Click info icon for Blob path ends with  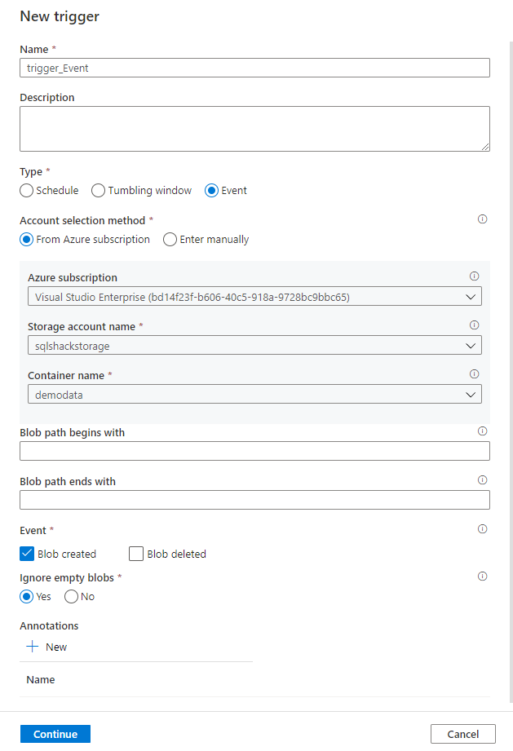[482, 480]
